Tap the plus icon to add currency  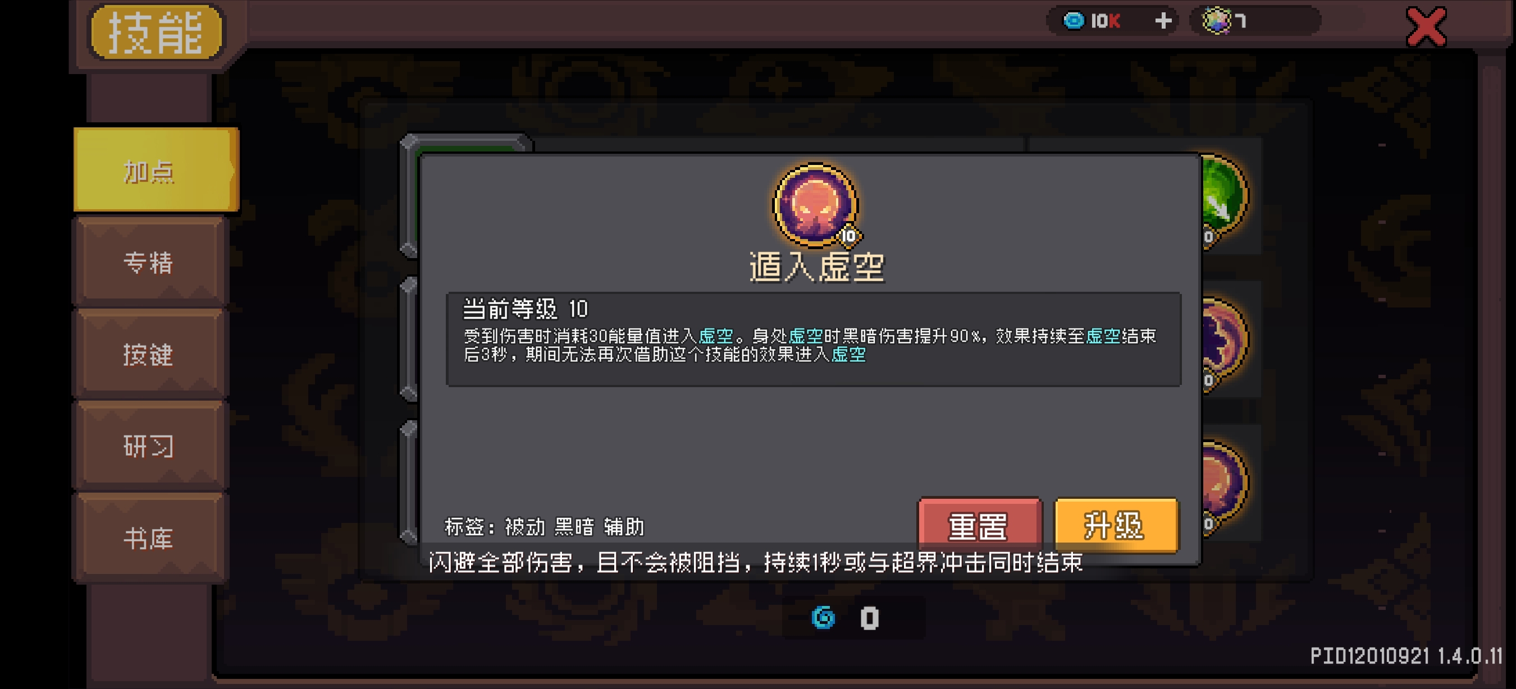pyautogui.click(x=1163, y=21)
